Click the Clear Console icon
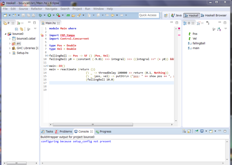232x165 pixels. 184,131
